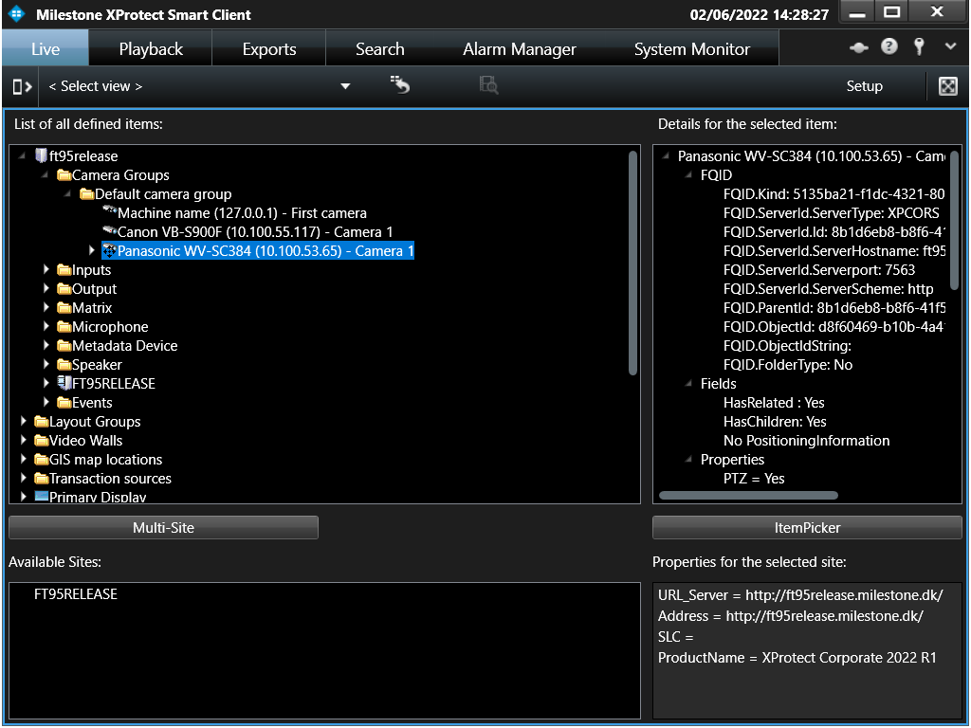The image size is (971, 728).
Task: Expand the Matrix node
Action: point(46,308)
